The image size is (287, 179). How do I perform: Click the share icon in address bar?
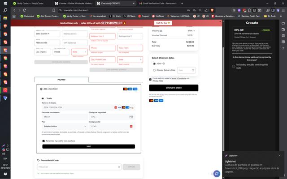206,10
